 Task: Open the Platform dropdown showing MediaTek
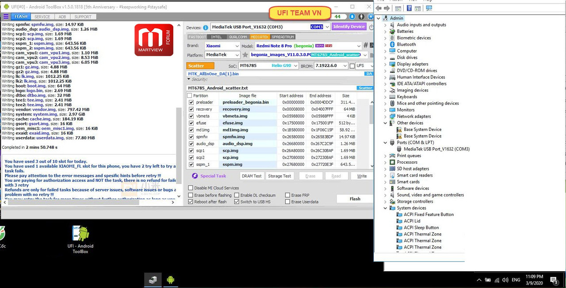coord(237,55)
